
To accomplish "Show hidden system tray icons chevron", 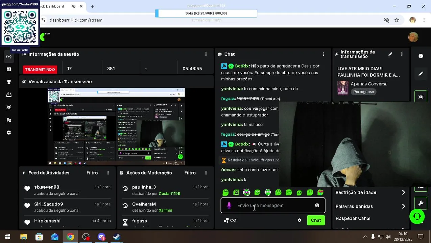I will [365, 237].
